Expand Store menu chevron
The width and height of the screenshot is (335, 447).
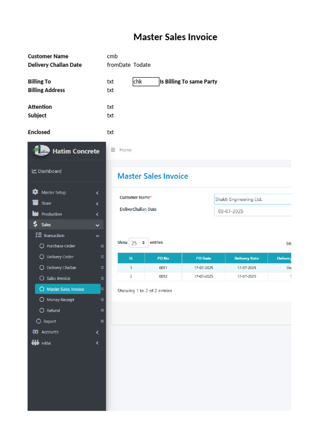coord(97,203)
